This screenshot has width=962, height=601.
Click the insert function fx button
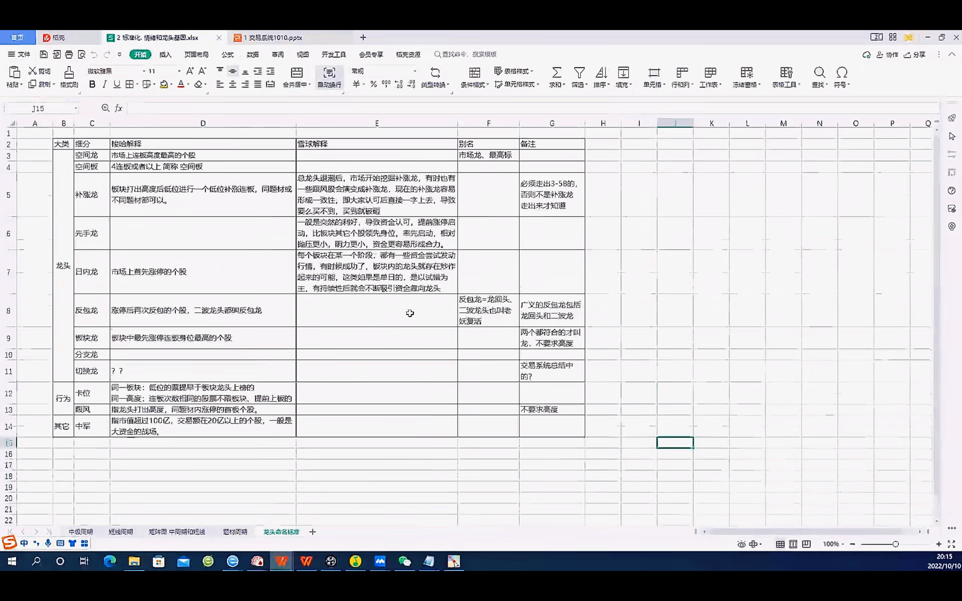118,108
